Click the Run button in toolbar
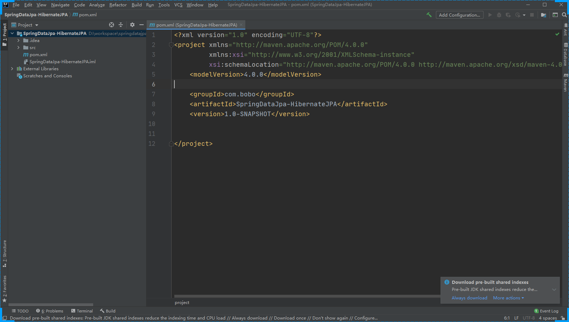The image size is (569, 322). point(490,15)
